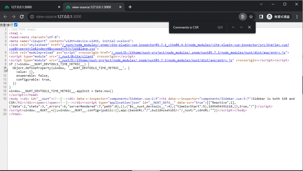
Task: Click the '<!DOCTYPE html>' source line
Action: tap(22, 29)
